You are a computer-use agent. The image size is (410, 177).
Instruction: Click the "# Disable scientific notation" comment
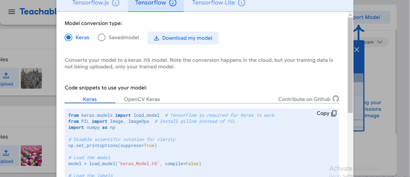point(122,139)
